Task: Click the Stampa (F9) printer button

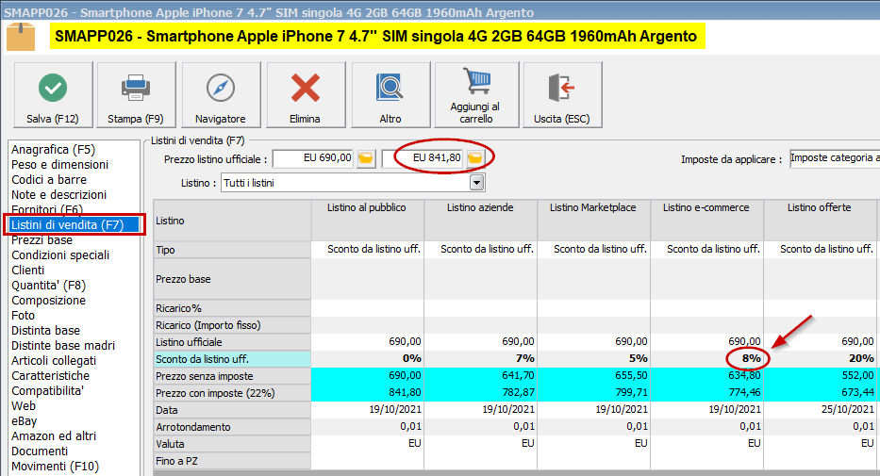Action: [136, 95]
